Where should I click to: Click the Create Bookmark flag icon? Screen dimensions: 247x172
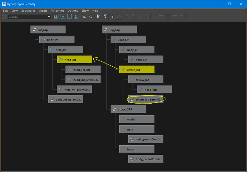98,16
